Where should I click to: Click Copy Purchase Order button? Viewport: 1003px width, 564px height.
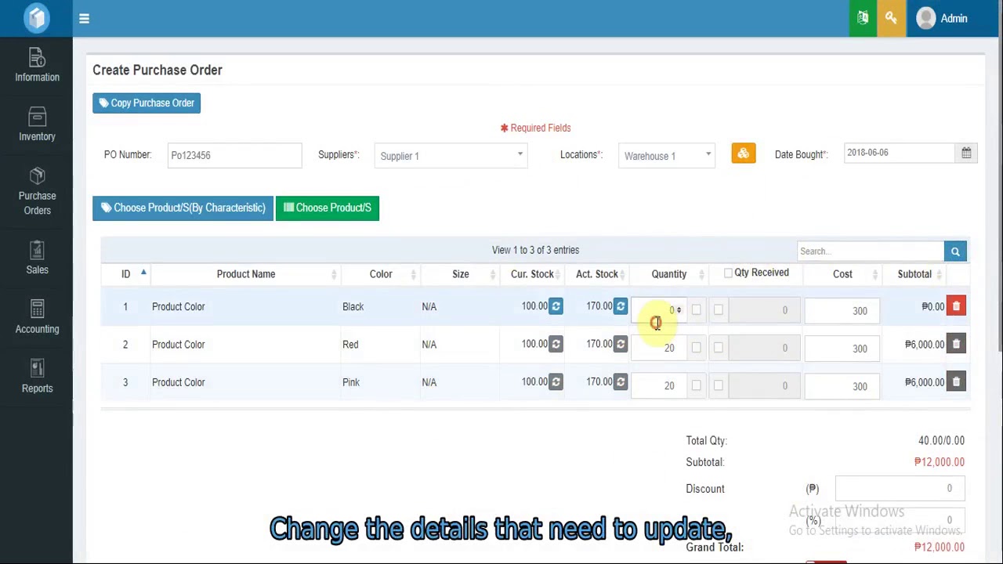[x=147, y=103]
